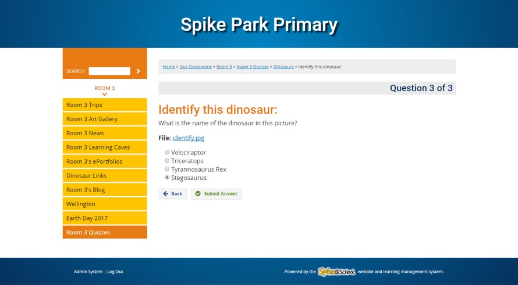Pick the Tyrannosaurus Rex radio button
The width and height of the screenshot is (518, 285).
pos(167,169)
